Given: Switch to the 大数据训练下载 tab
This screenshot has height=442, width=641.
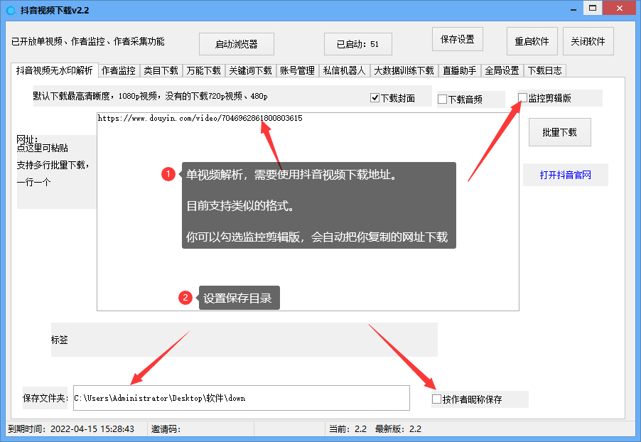Looking at the screenshot, I should pyautogui.click(x=404, y=71).
